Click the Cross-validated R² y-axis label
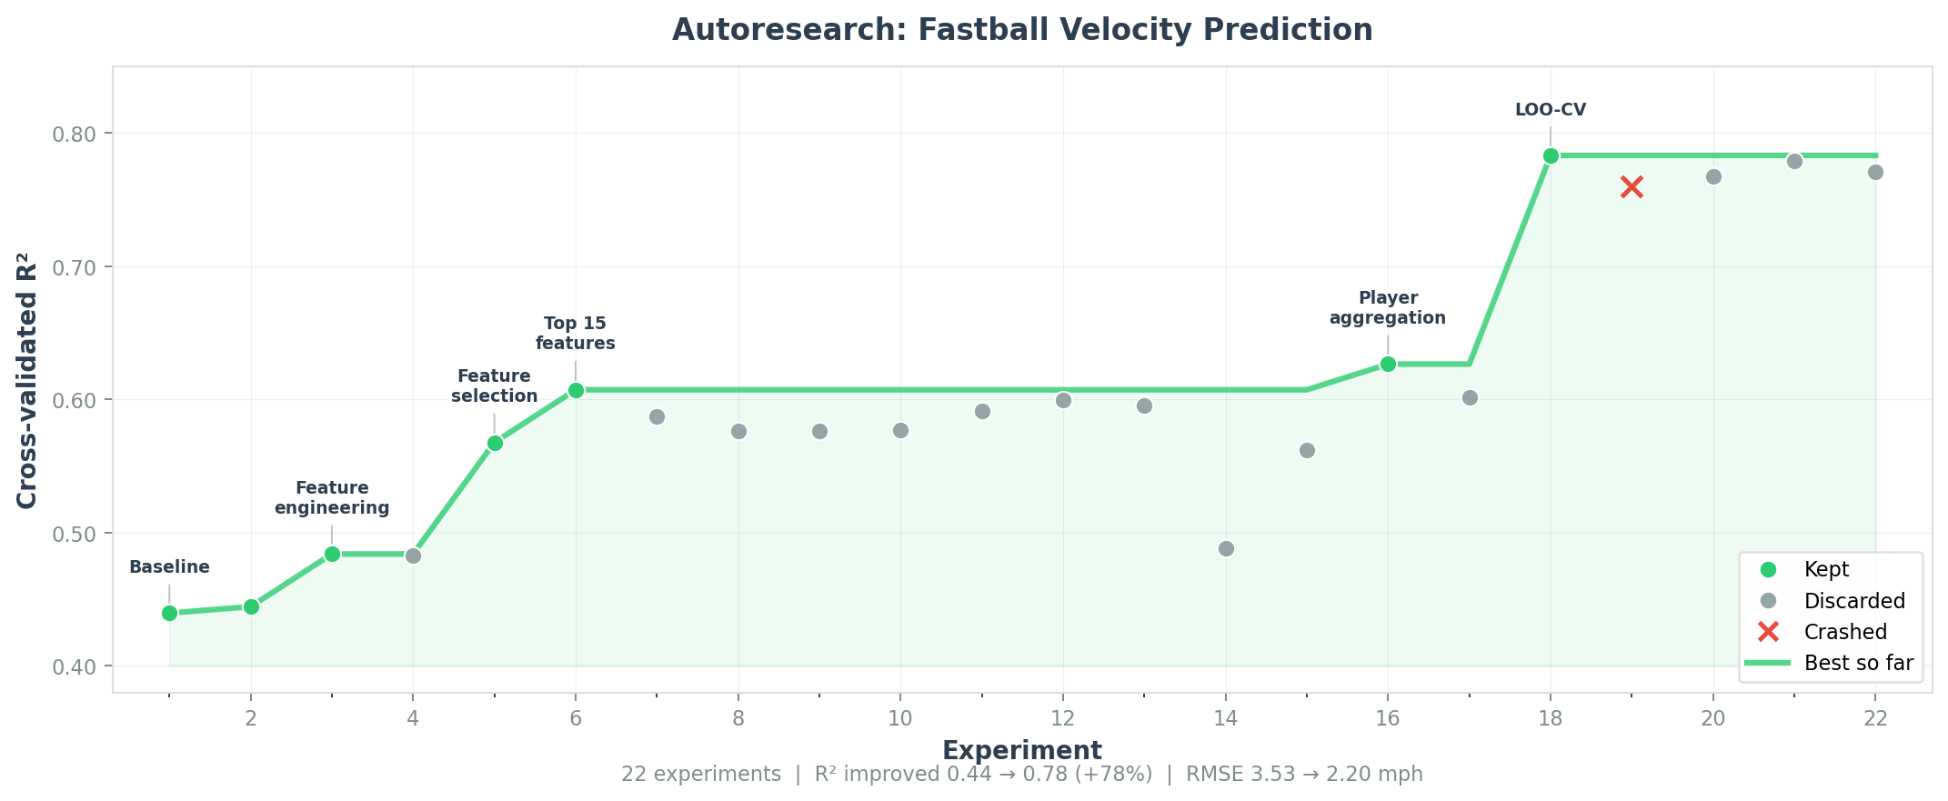Screen dimensions: 1948x801 [27, 380]
